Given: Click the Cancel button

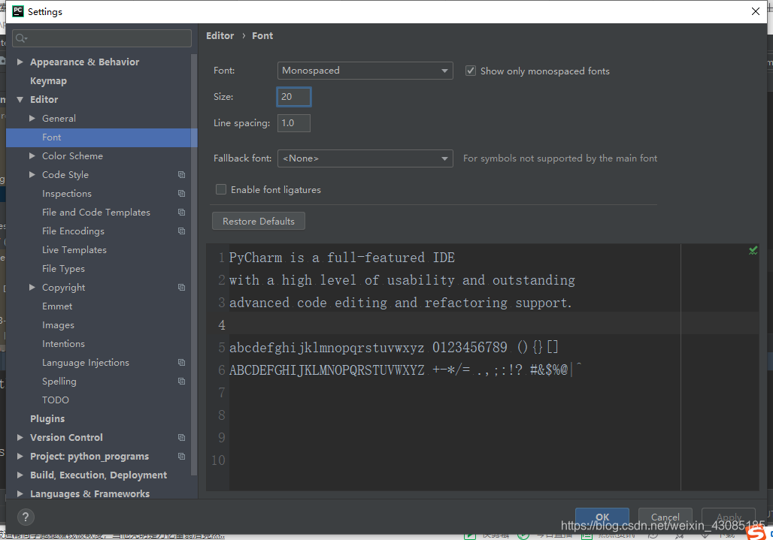Looking at the screenshot, I should point(665,517).
